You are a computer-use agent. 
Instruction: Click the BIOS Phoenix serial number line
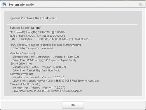coord(37,36)
